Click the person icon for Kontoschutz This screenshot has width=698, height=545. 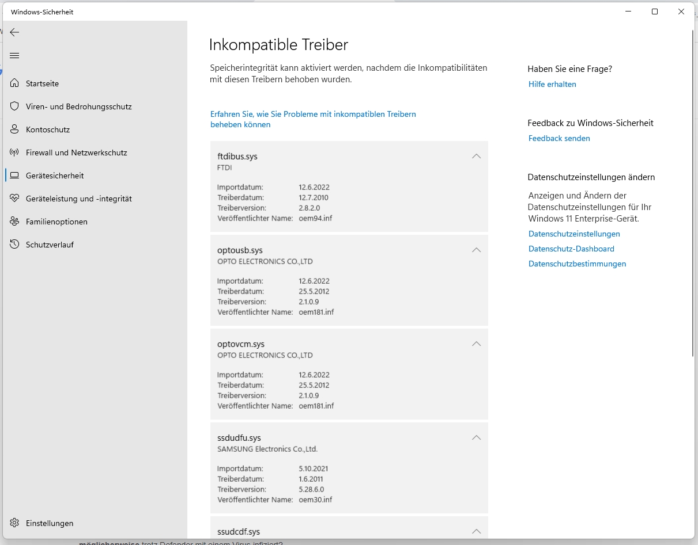click(14, 129)
